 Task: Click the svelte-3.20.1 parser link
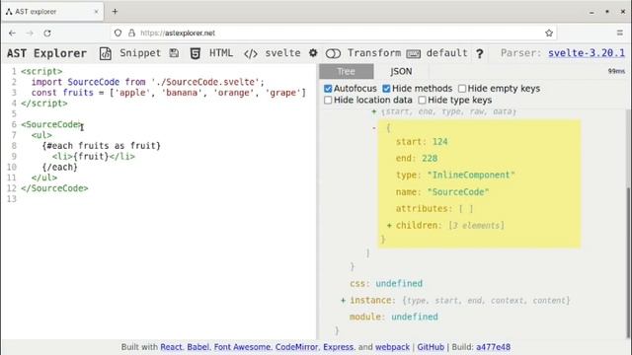pyautogui.click(x=587, y=53)
